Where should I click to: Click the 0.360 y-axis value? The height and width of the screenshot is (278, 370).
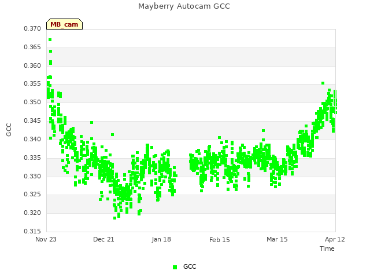pos(32,65)
